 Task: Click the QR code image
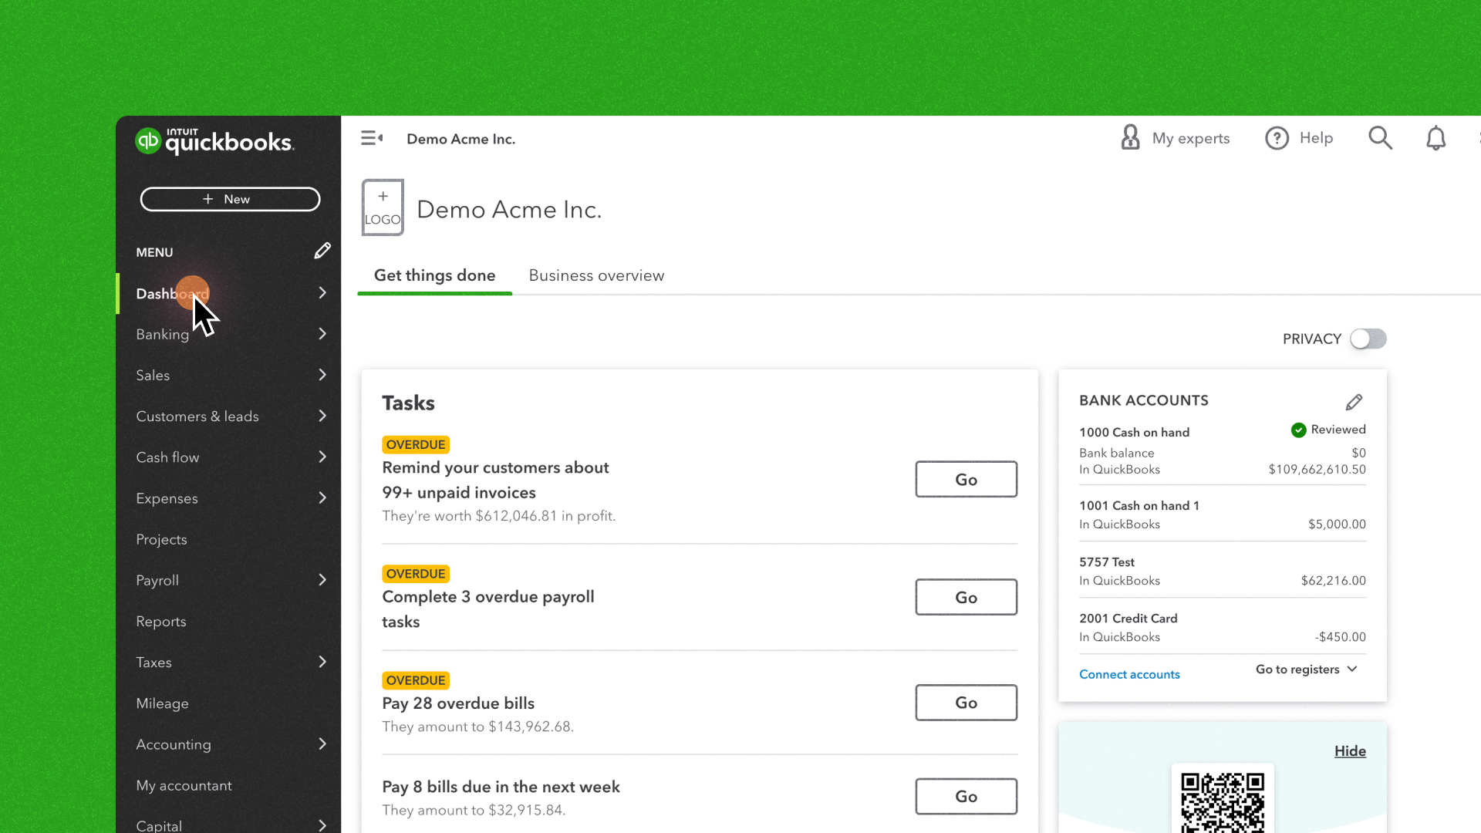1223,802
